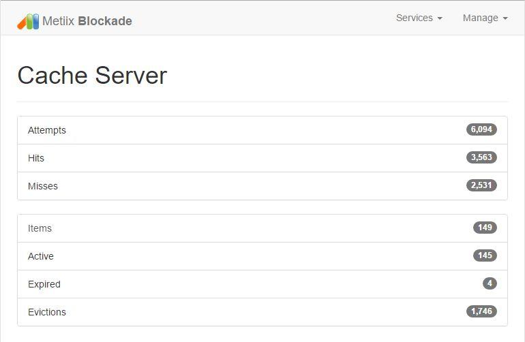The height and width of the screenshot is (342, 525).
Task: Click the 6,094 attempts badge
Action: coord(481,129)
